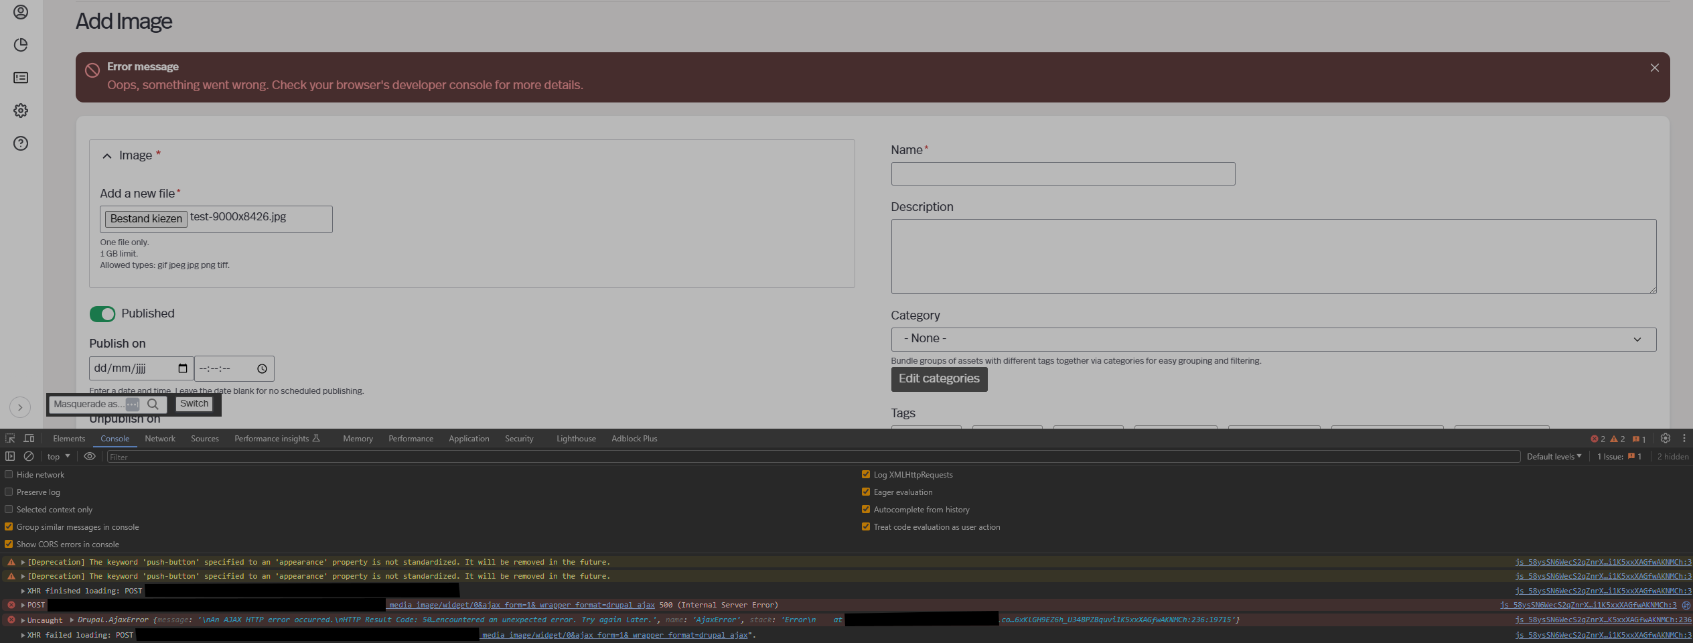Open the Category dropdown showing None
The image size is (1693, 643).
click(x=1272, y=339)
